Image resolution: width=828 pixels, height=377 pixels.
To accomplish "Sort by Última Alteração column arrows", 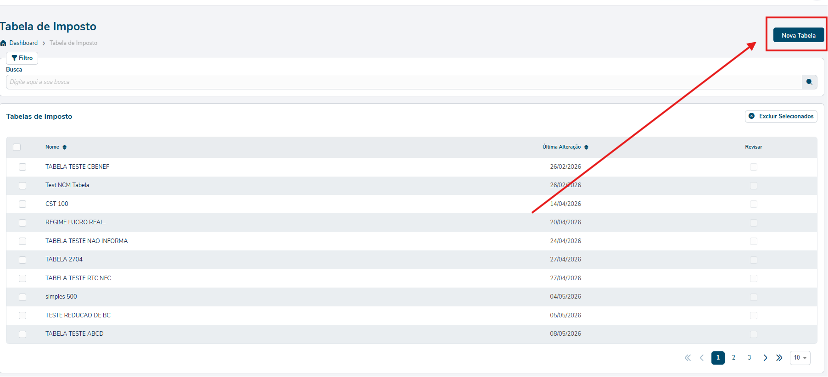I will coord(586,147).
